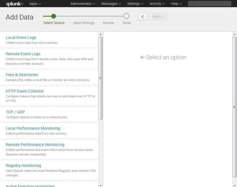Expand the Messages menu
Screen dimensions: 237x187
pyautogui.click(x=111, y=4)
